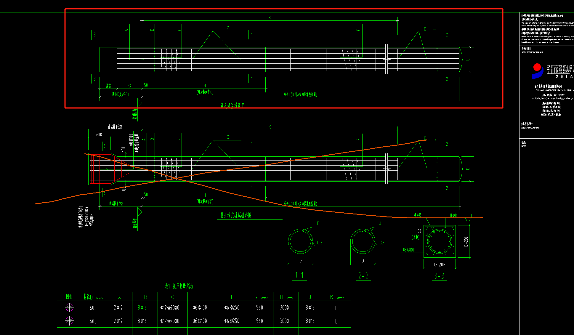574x335 pixels.
Task: Click the H label in the upper drawing
Action: [204, 86]
